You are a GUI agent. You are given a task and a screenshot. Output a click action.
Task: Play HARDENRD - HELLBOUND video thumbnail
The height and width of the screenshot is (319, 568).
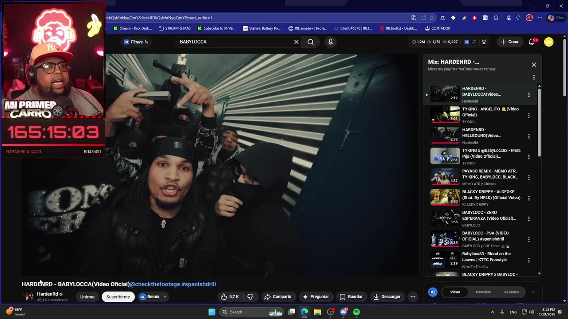[445, 135]
